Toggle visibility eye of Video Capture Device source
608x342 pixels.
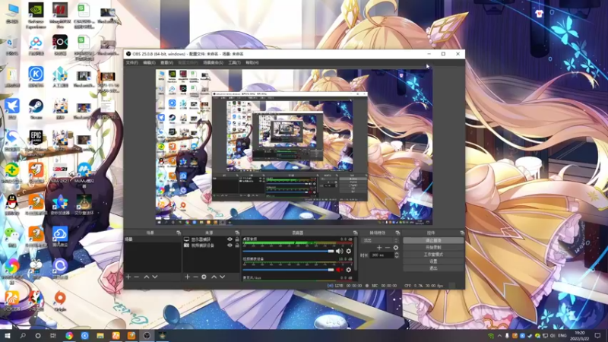[x=230, y=245]
